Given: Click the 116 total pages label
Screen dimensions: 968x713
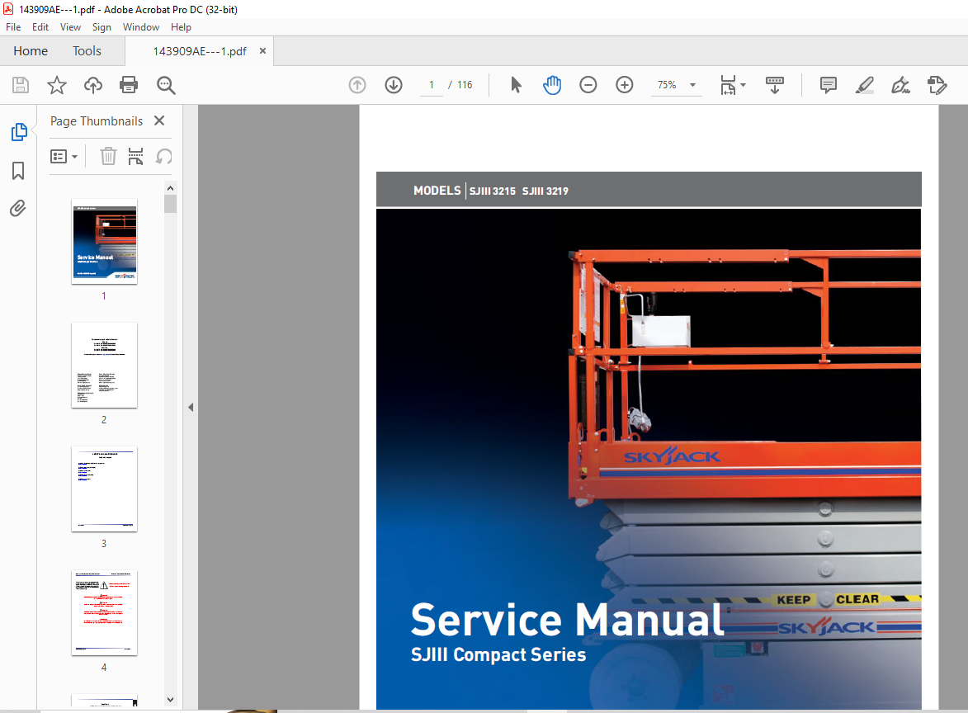Looking at the screenshot, I should [x=465, y=84].
